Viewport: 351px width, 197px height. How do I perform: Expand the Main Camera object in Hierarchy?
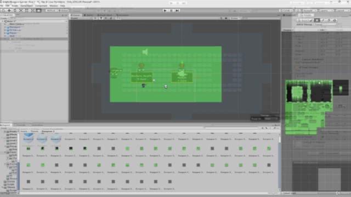5,24
